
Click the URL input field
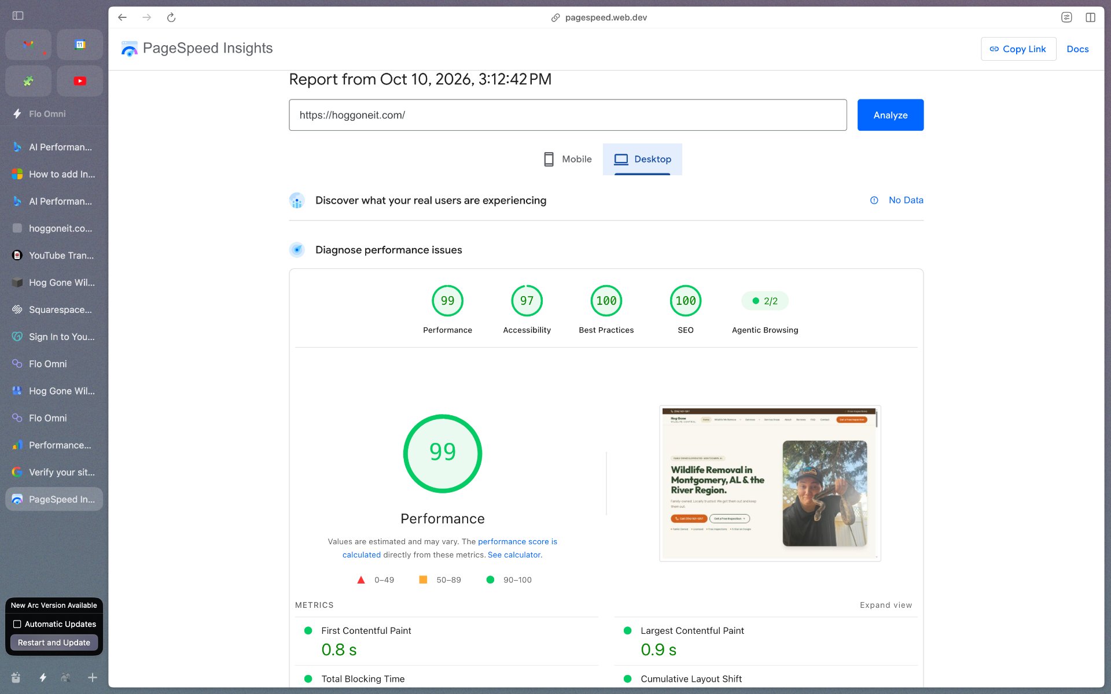(568, 115)
